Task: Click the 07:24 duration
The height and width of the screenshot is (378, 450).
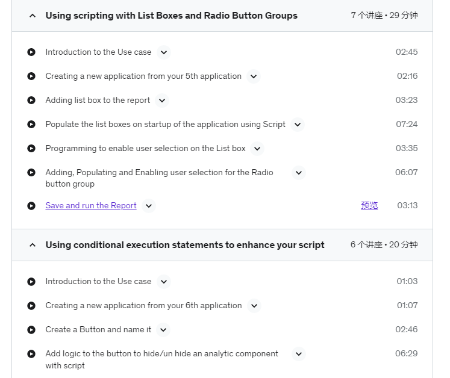Action: tap(407, 124)
